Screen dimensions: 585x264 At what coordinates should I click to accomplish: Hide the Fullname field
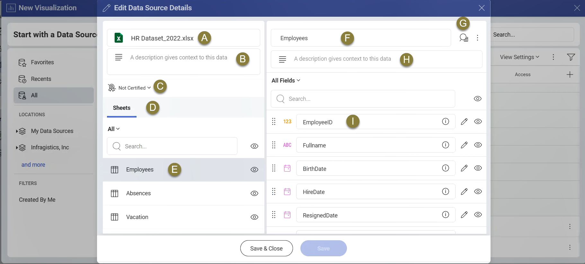[478, 145]
